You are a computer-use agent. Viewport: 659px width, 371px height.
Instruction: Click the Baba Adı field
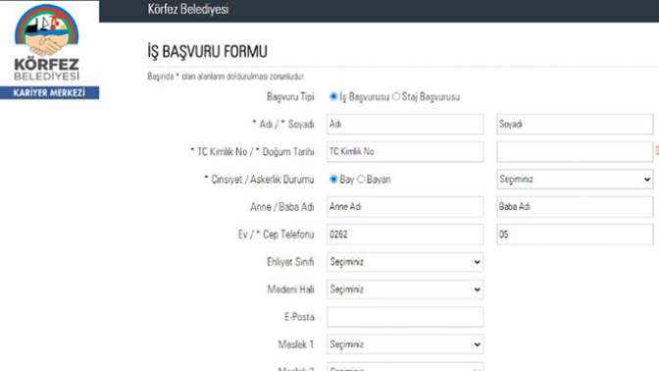pyautogui.click(x=575, y=206)
